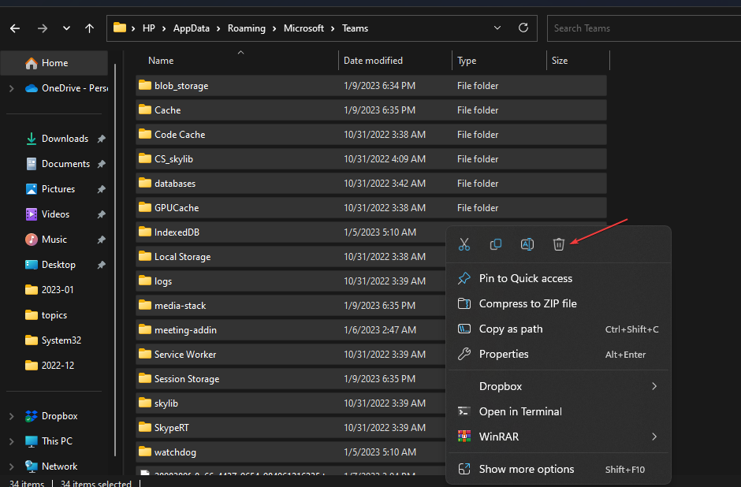Click Roaming in the breadcrumb path
The image size is (741, 487).
pyautogui.click(x=246, y=28)
